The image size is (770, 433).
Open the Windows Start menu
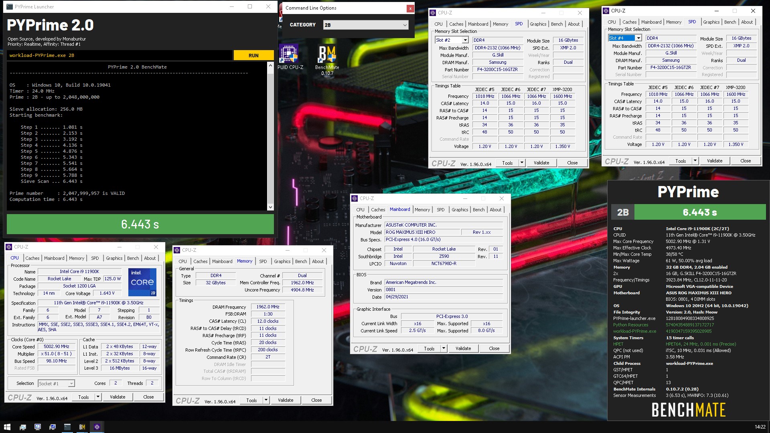7,427
